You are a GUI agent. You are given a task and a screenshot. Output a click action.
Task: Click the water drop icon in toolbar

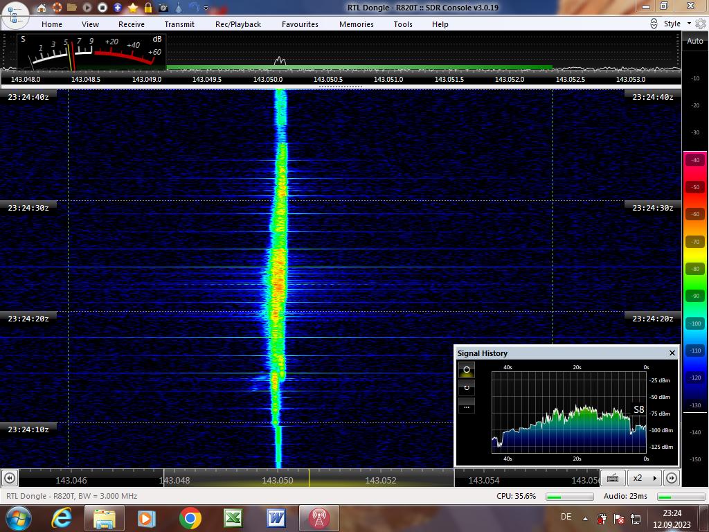[x=179, y=7]
